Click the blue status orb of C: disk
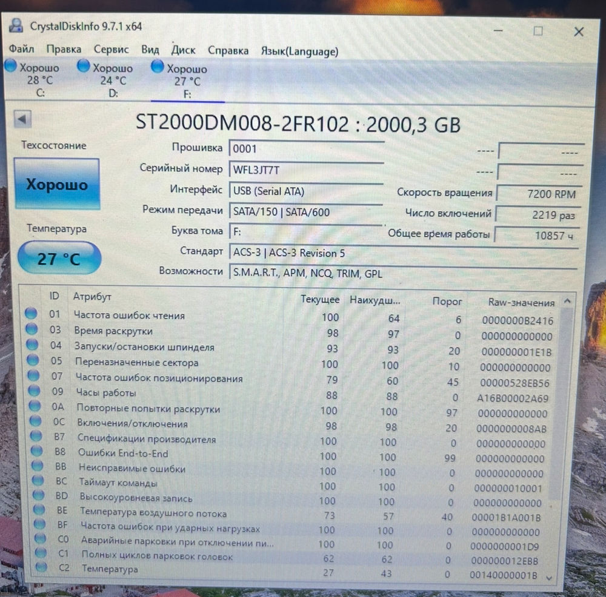606x597 pixels. [x=11, y=65]
